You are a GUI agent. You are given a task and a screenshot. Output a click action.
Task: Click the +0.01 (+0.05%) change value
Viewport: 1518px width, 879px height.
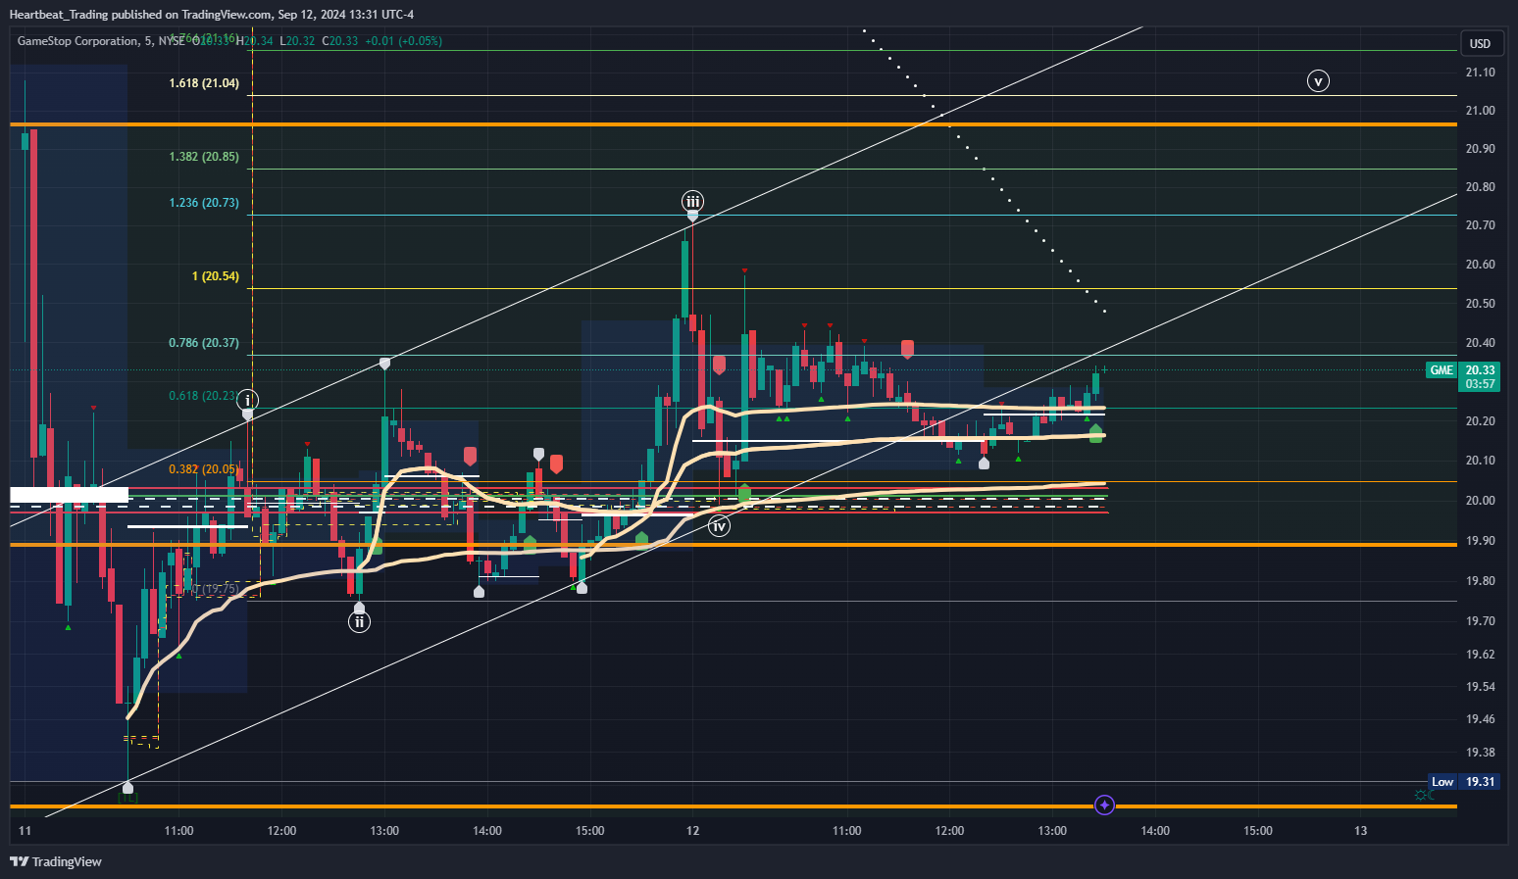coord(405,41)
